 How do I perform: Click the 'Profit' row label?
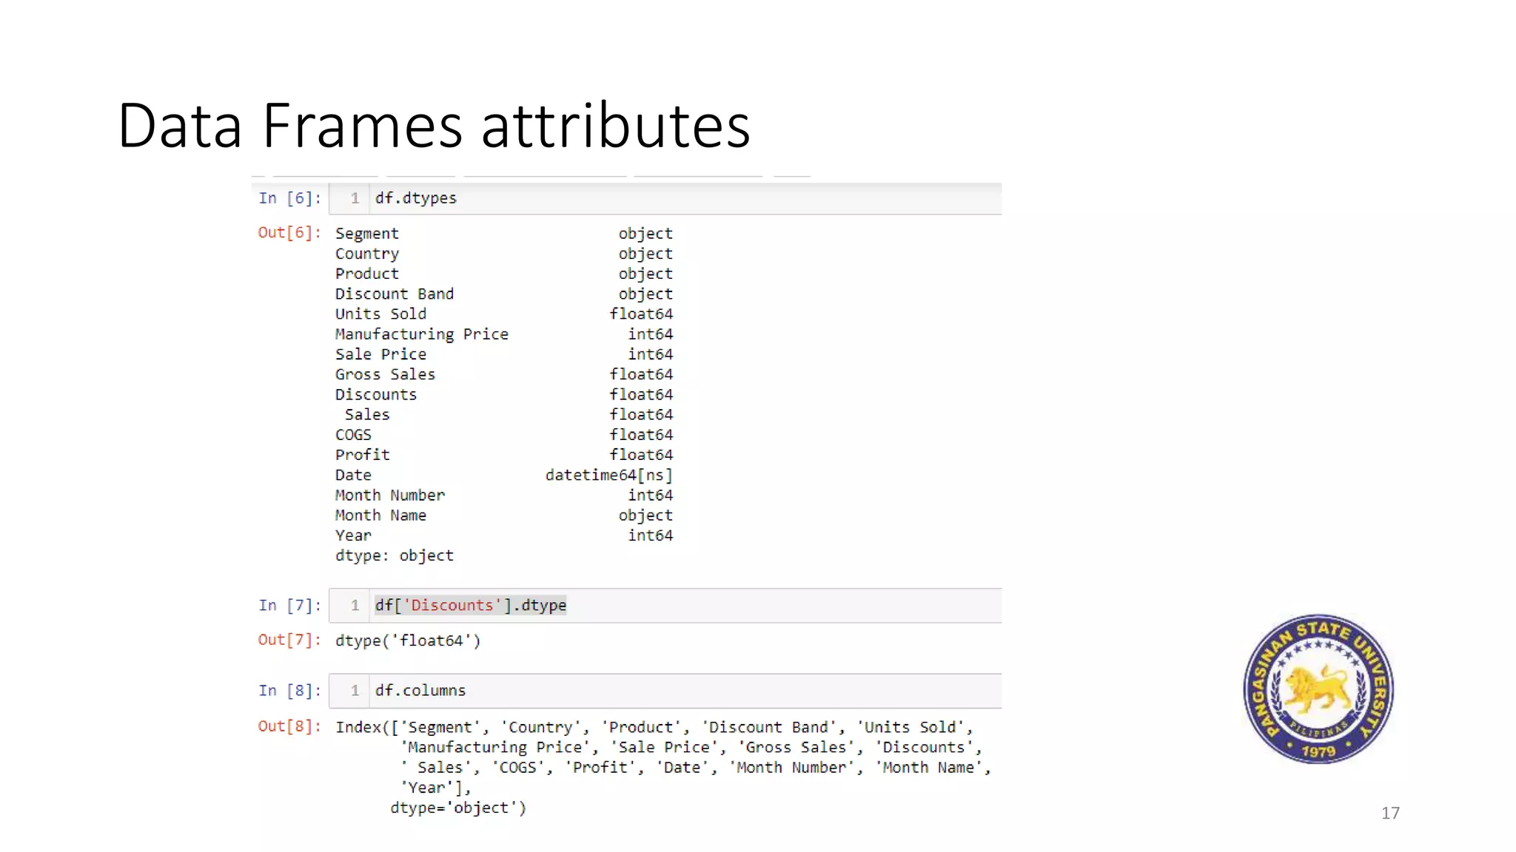pos(362,455)
